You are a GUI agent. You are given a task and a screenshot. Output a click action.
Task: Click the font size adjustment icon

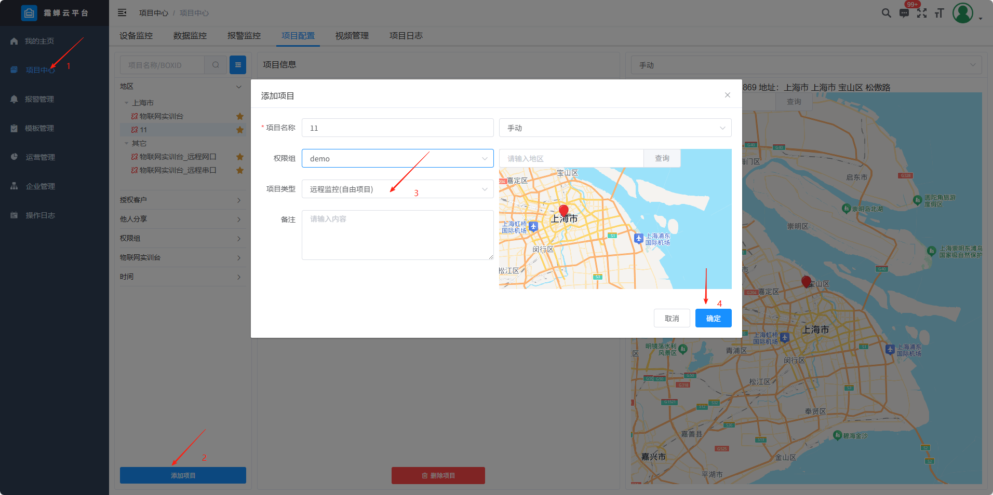click(x=939, y=13)
